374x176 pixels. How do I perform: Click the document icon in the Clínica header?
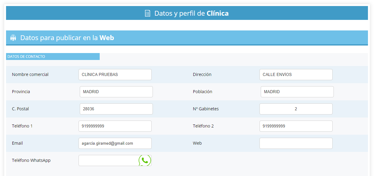[147, 13]
